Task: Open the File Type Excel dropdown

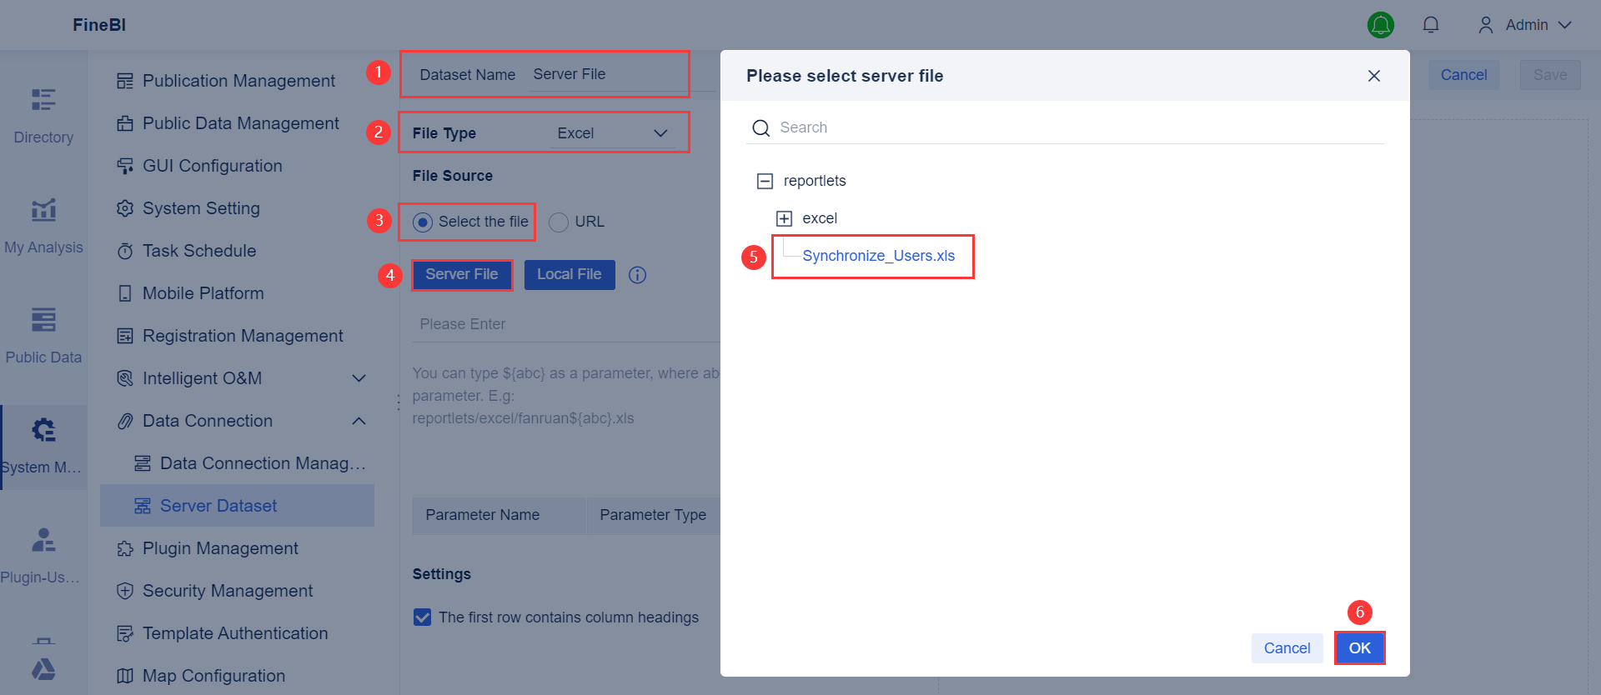Action: coord(615,133)
